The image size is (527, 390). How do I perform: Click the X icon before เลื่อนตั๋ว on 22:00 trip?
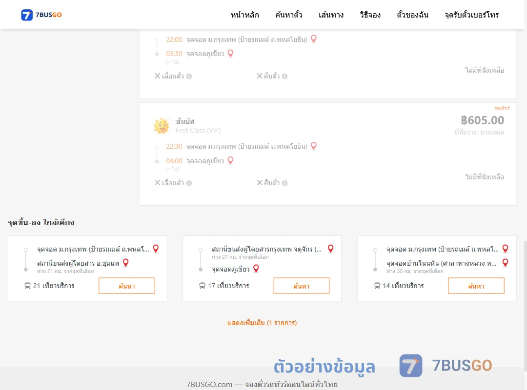point(157,76)
